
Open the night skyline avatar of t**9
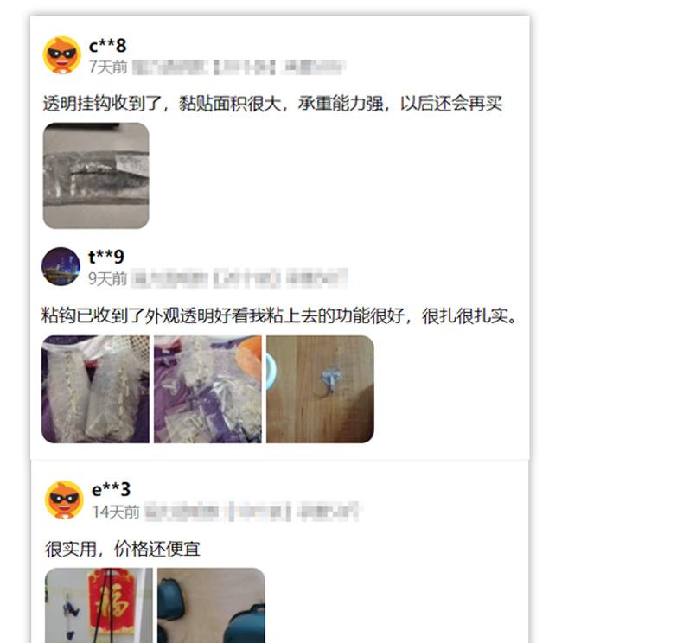61,266
